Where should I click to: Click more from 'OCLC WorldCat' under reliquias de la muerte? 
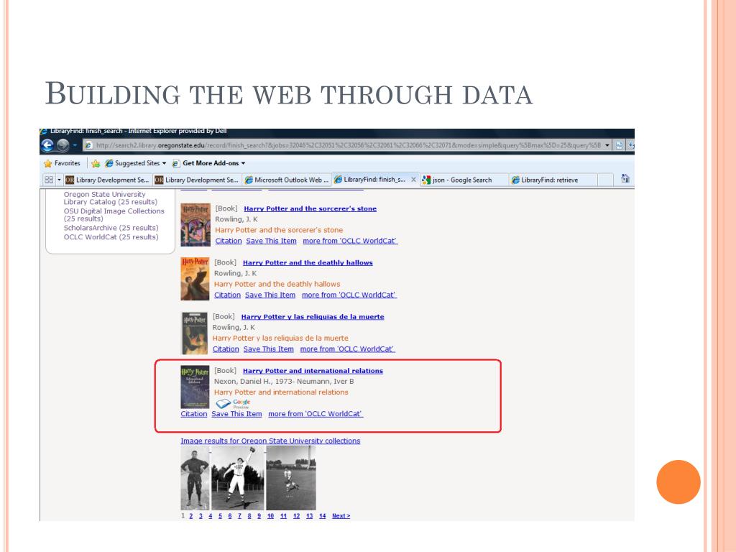[348, 349]
